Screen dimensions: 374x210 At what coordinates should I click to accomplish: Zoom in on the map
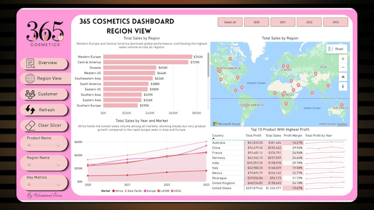click(343, 59)
